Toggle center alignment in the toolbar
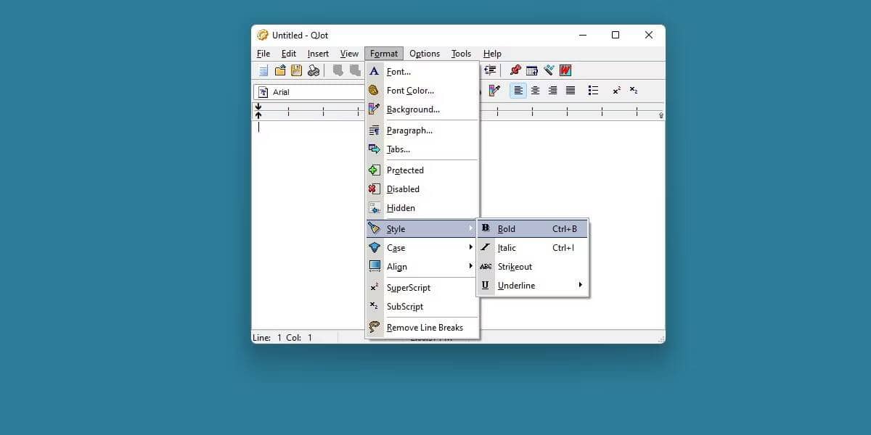 536,91
